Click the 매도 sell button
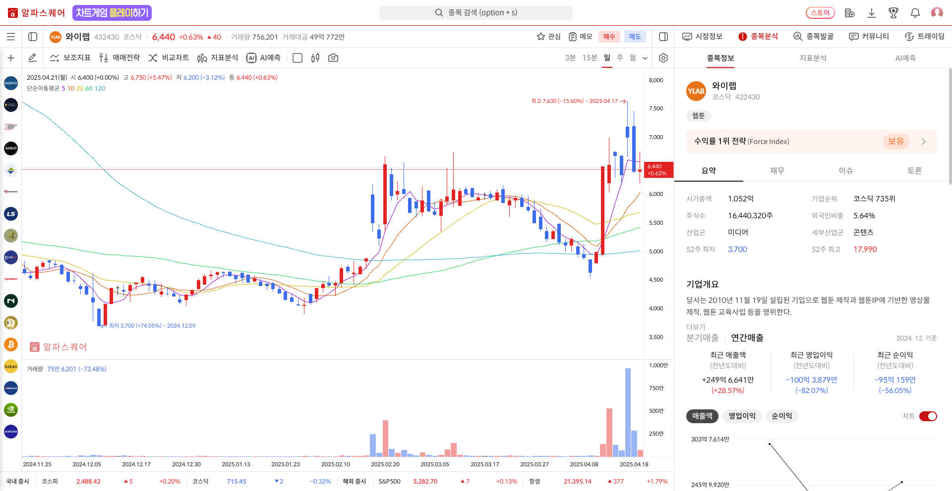The width and height of the screenshot is (952, 491). [635, 37]
